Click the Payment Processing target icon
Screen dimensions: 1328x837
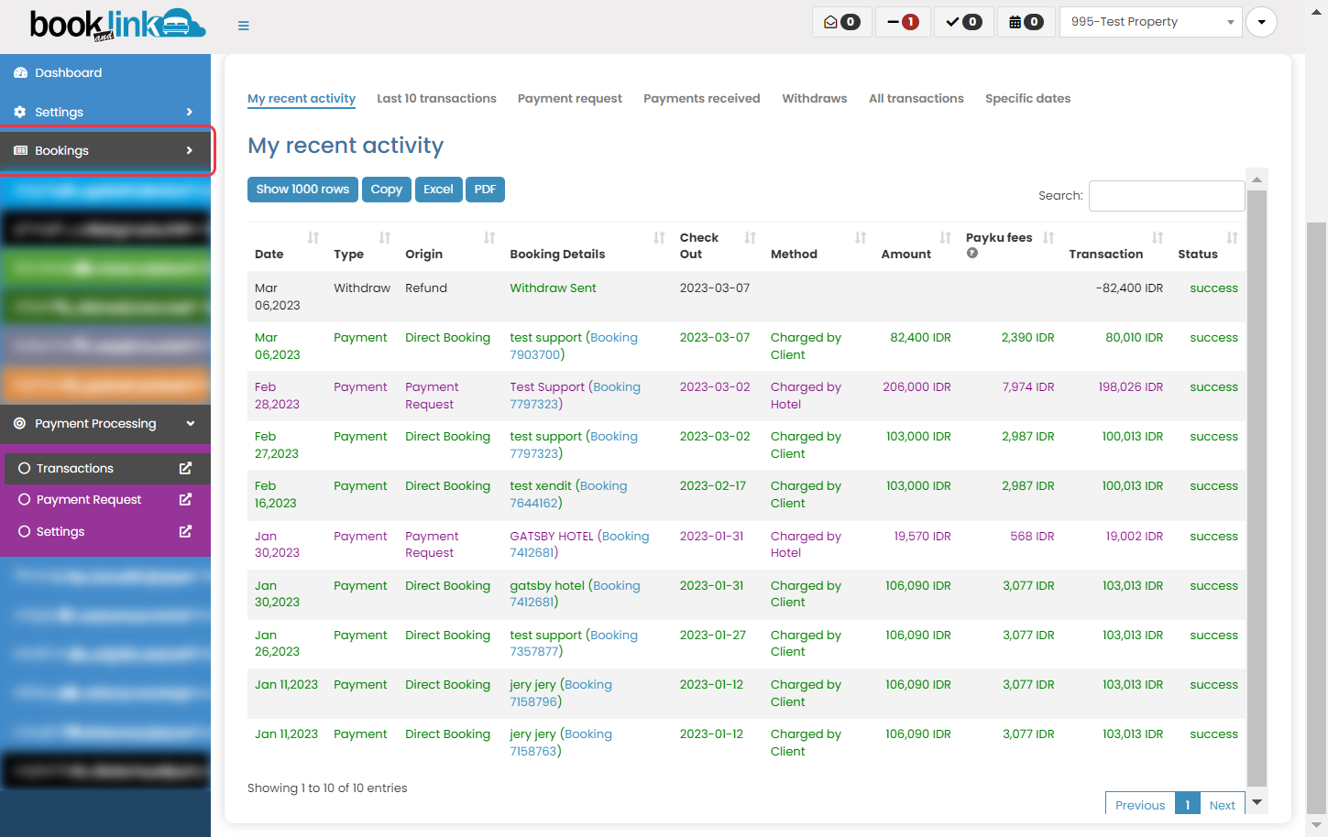coord(20,423)
